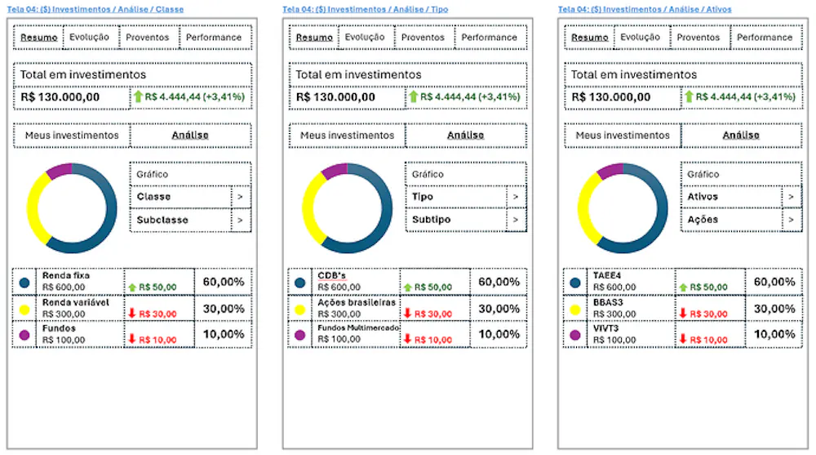816x455 pixels.
Task: Open the Tipo screen title link
Action: click(x=366, y=9)
